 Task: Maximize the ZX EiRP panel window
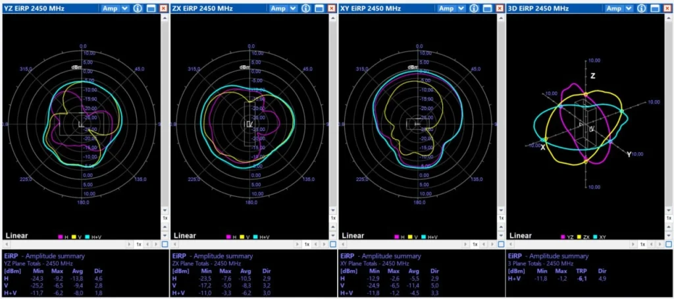click(319, 9)
